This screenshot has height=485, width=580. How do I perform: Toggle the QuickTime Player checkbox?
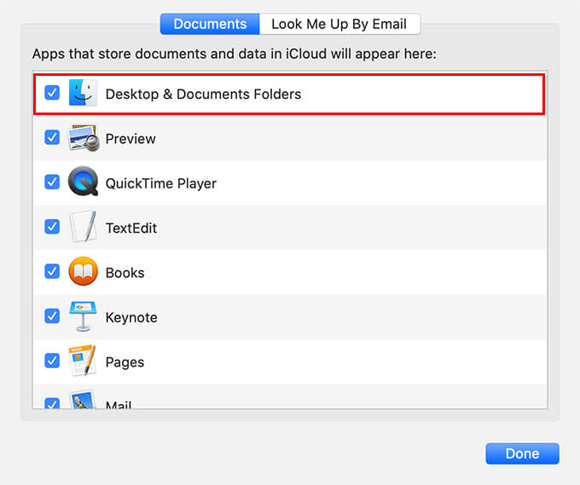(52, 182)
